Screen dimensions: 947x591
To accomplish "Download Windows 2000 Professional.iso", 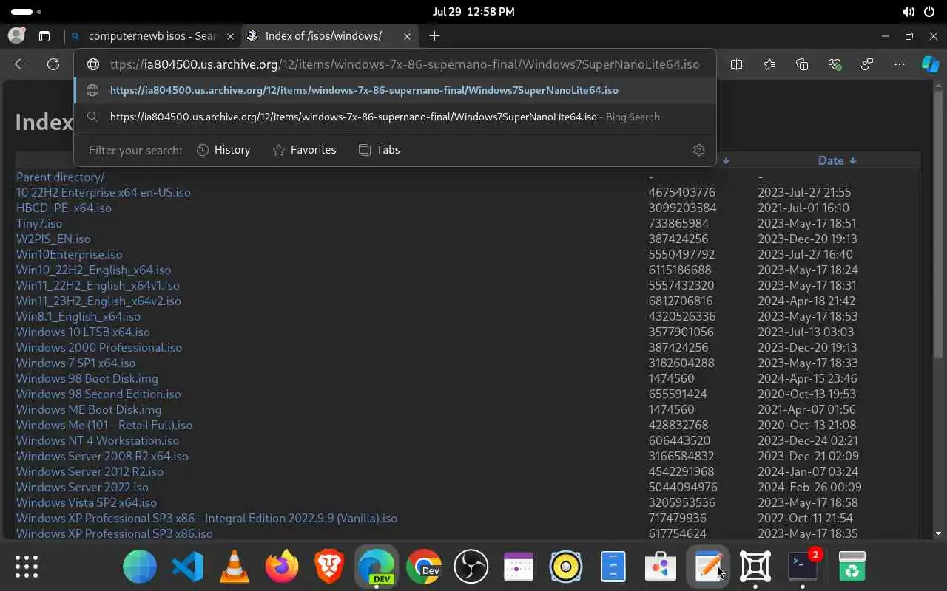I will click(x=99, y=347).
